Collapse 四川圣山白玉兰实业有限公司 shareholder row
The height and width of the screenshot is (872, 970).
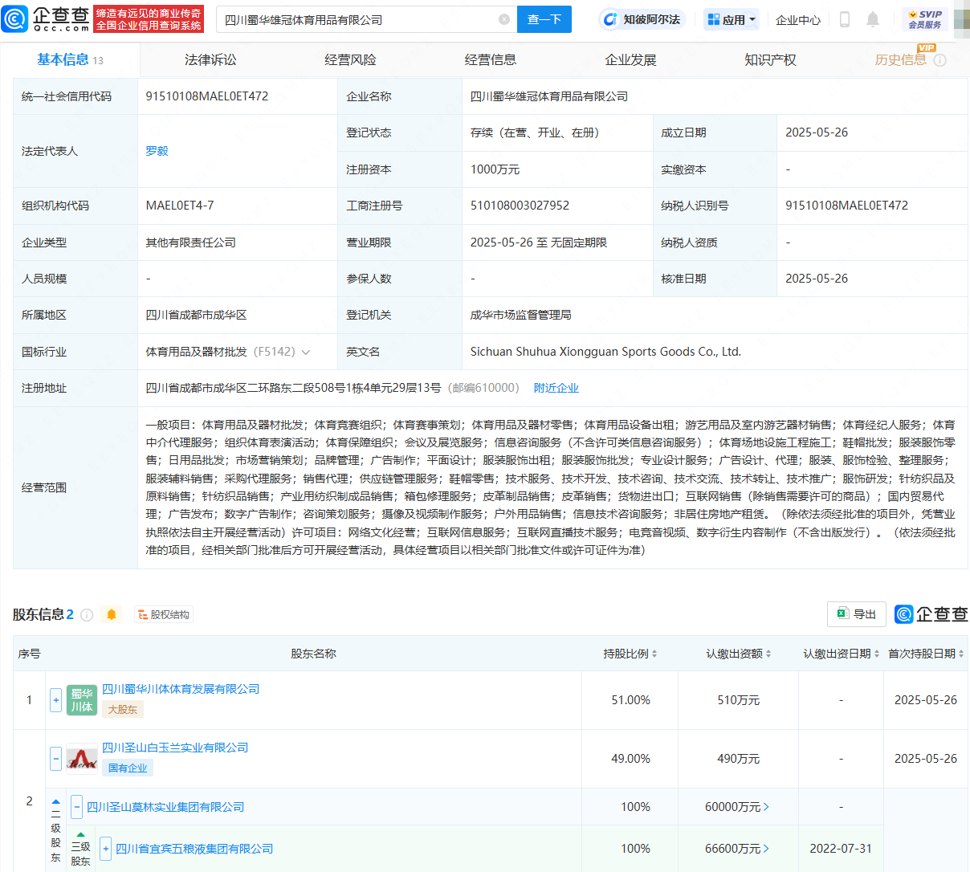(56, 758)
